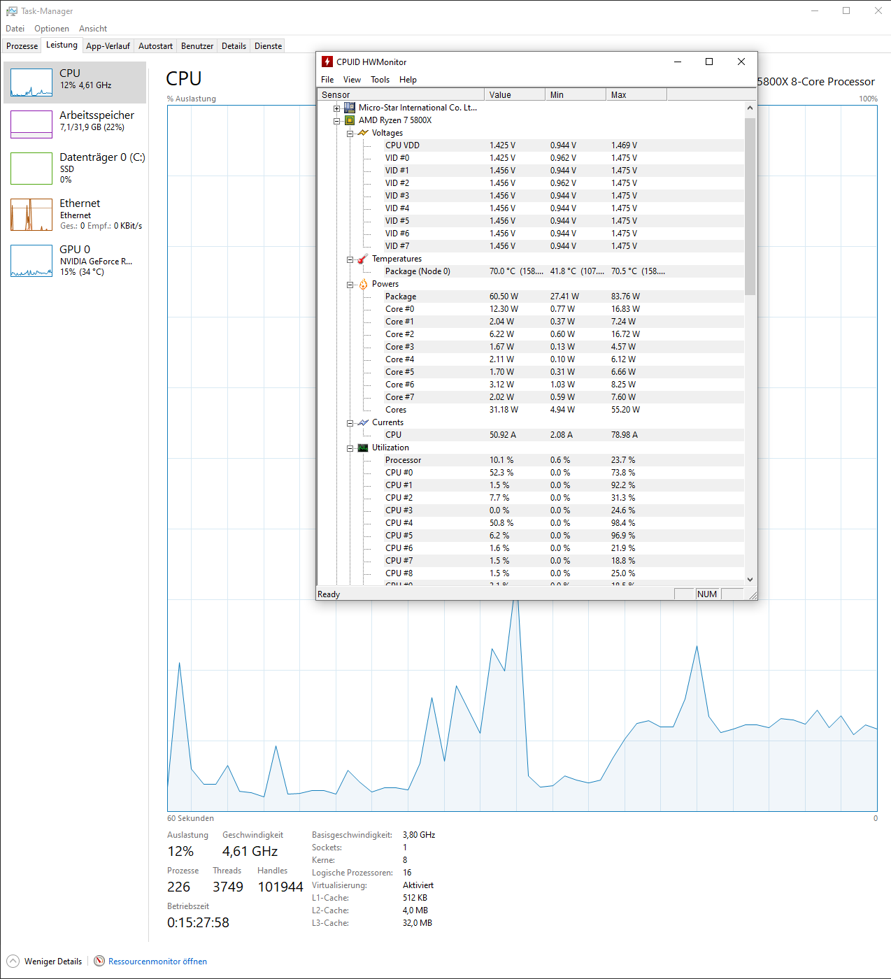Click the Utilization graph icon
891x979 pixels.
[x=363, y=448]
